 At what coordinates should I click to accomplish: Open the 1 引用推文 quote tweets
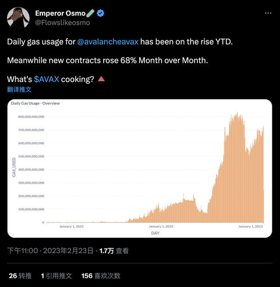pos(56,276)
